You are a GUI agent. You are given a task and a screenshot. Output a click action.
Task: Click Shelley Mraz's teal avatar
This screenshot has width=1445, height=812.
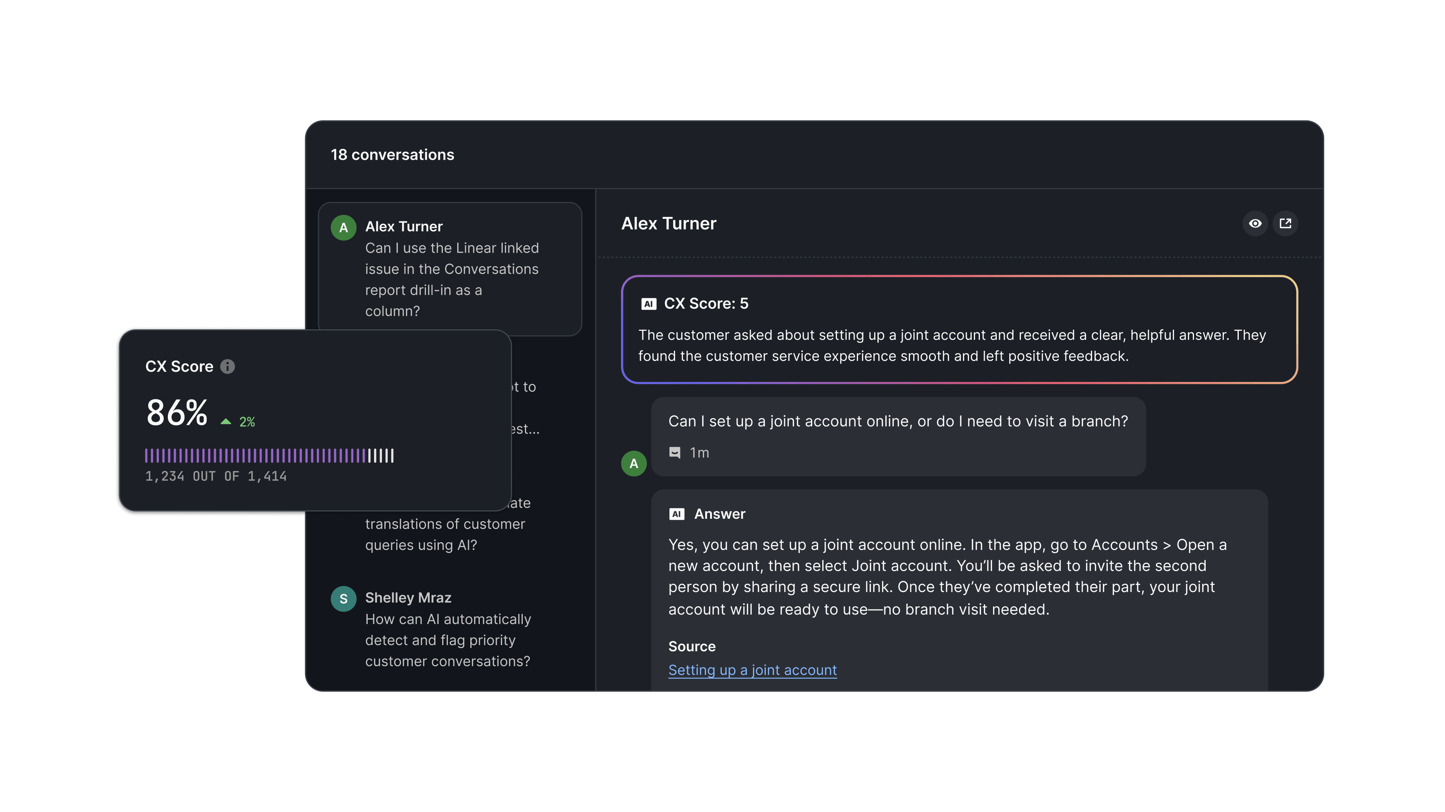pos(343,598)
